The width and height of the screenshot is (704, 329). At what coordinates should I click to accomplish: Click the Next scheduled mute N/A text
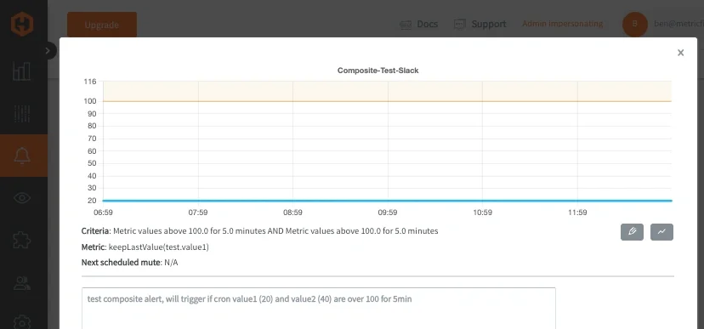[130, 263]
